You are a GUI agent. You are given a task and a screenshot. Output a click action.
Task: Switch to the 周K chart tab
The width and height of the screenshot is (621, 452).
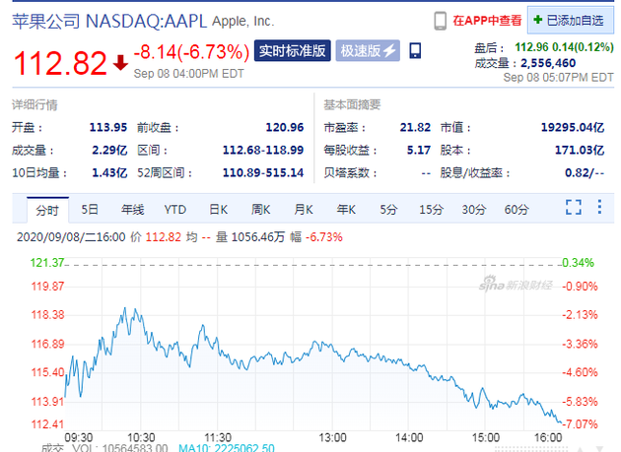click(x=260, y=210)
